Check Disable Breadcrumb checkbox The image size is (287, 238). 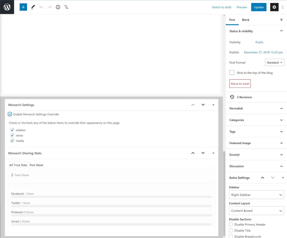pyautogui.click(x=231, y=236)
